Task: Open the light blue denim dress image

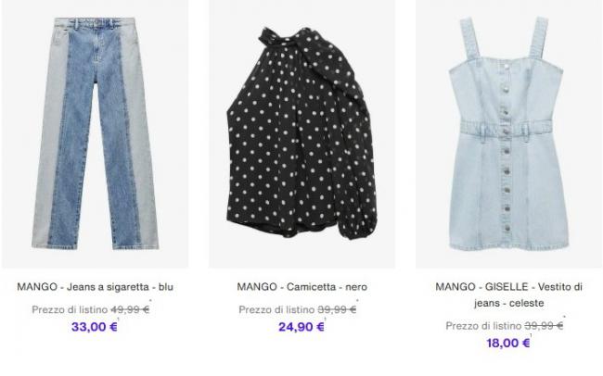Action: click(x=508, y=133)
